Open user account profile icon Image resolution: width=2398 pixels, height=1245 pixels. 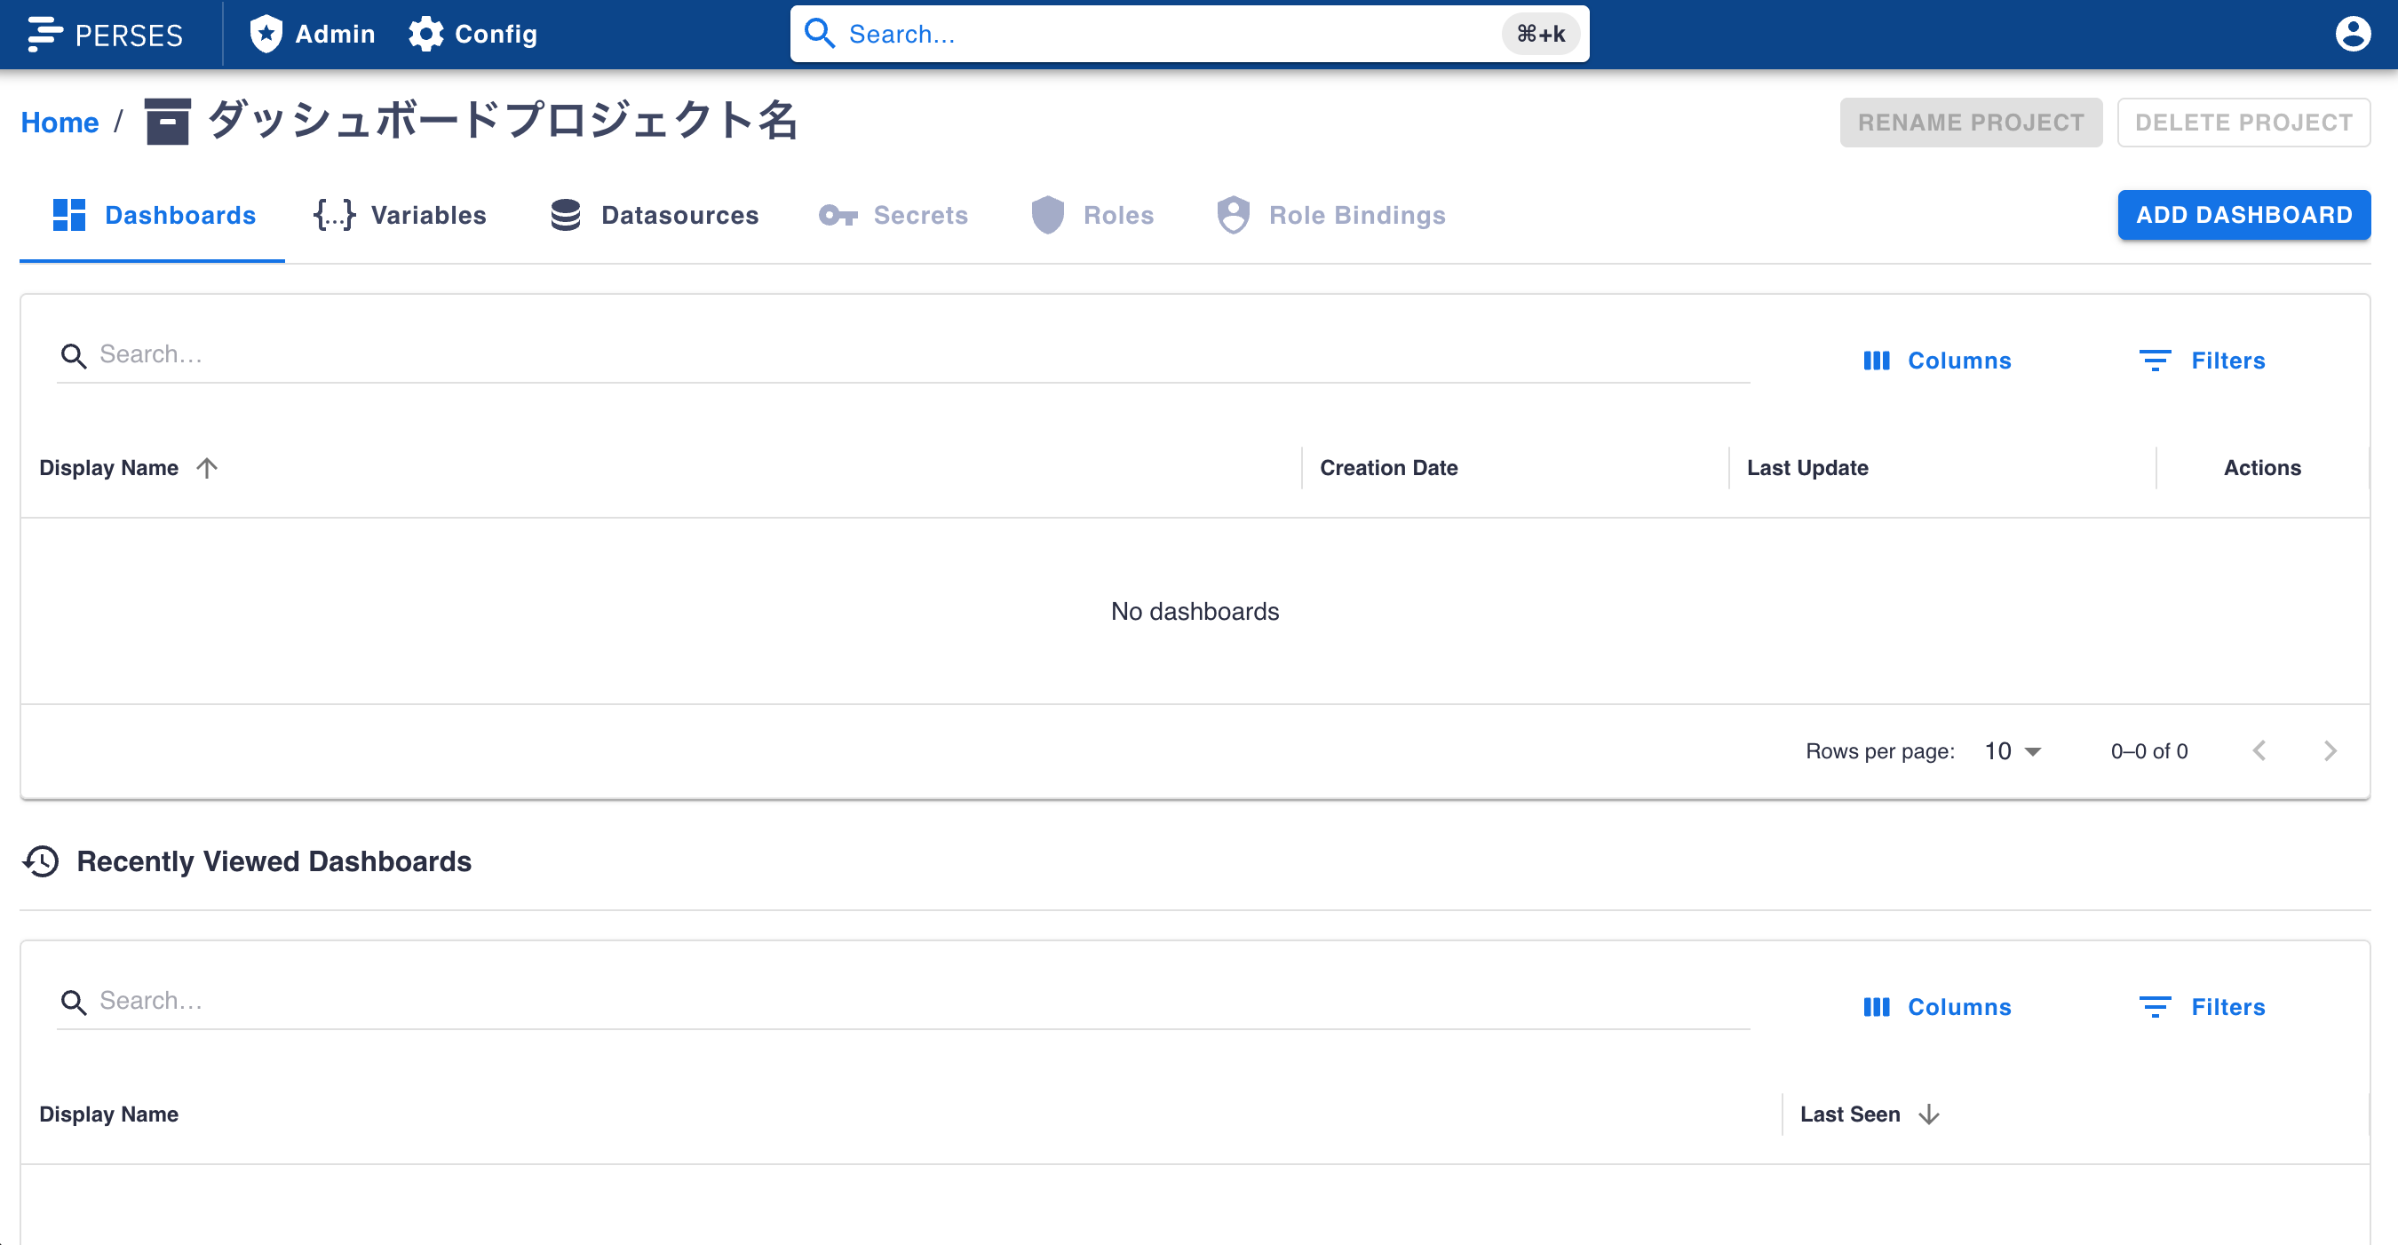click(2353, 35)
